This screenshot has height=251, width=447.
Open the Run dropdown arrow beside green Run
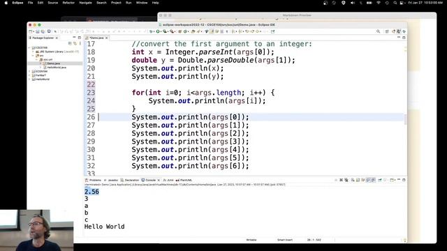pyautogui.click(x=161, y=31)
